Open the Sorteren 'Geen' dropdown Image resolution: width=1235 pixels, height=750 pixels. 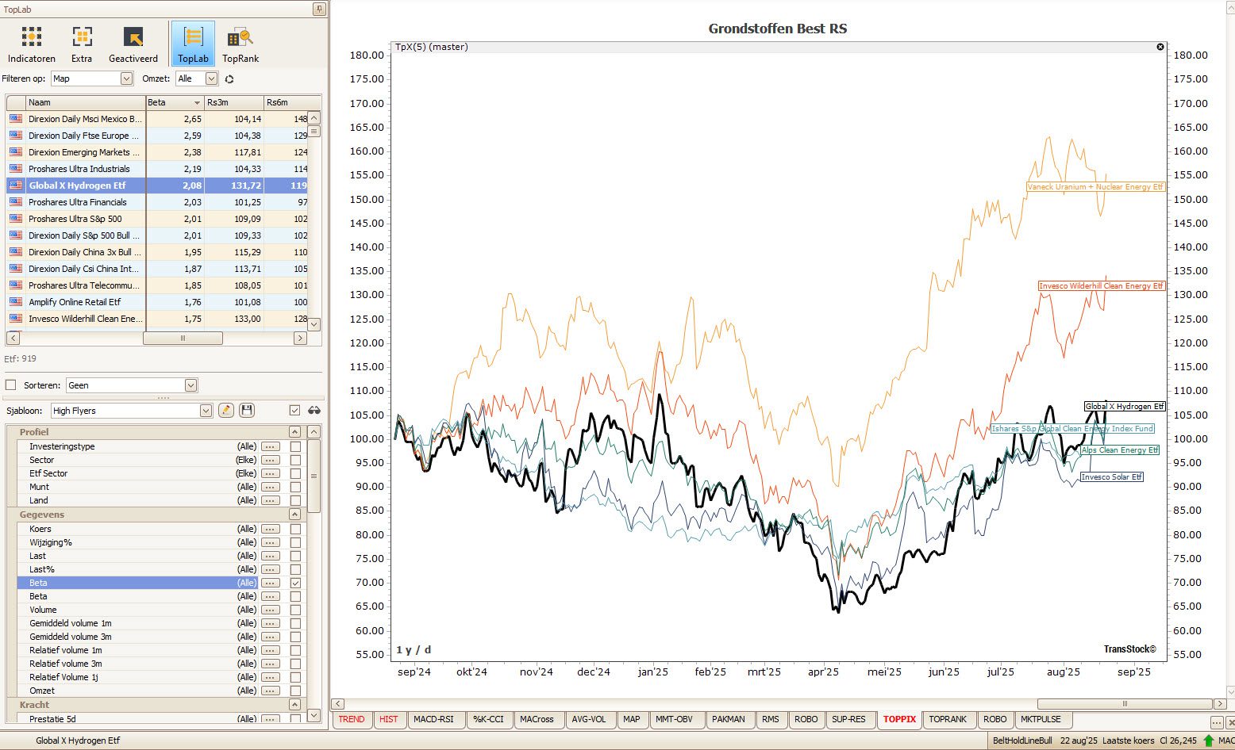(x=190, y=385)
